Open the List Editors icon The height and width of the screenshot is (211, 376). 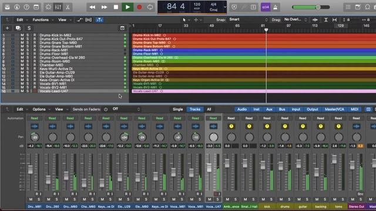coord(348,7)
